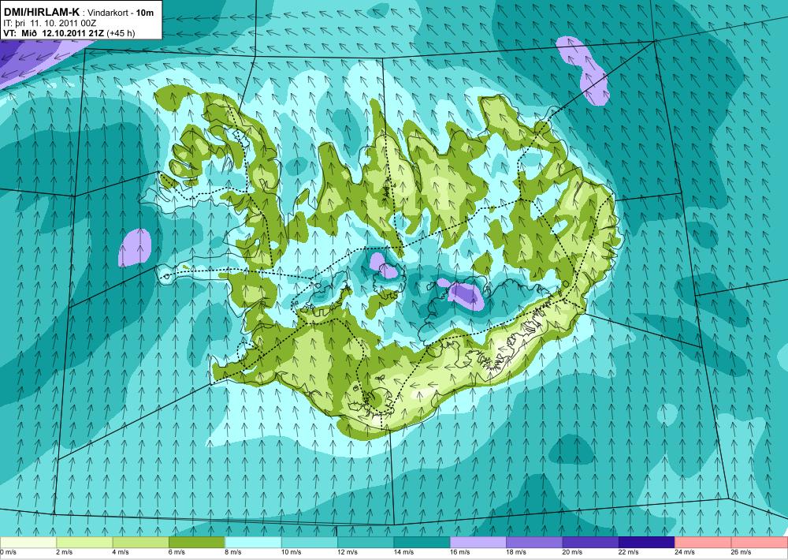
Task: Select the '12 m/s' legend label
Action: [x=348, y=552]
